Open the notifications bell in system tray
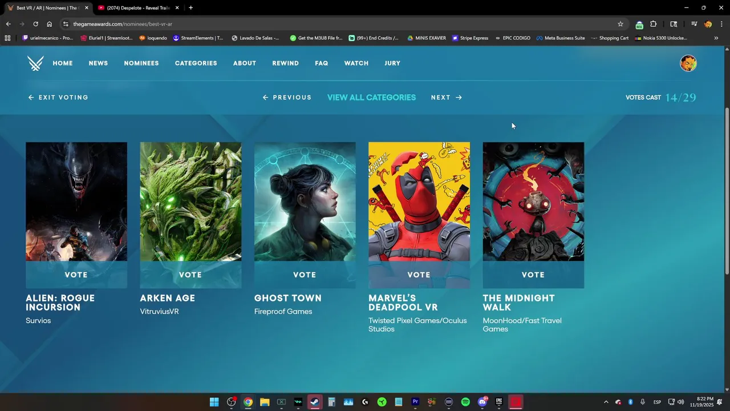Screen dimensions: 730x411 (x=720, y=402)
